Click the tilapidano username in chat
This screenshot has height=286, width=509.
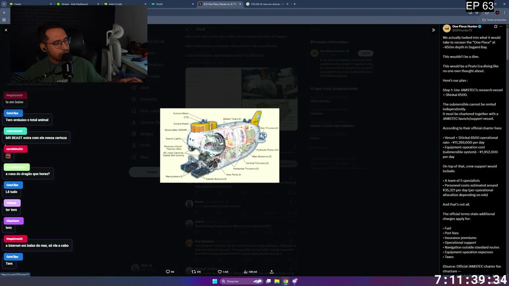click(x=13, y=221)
